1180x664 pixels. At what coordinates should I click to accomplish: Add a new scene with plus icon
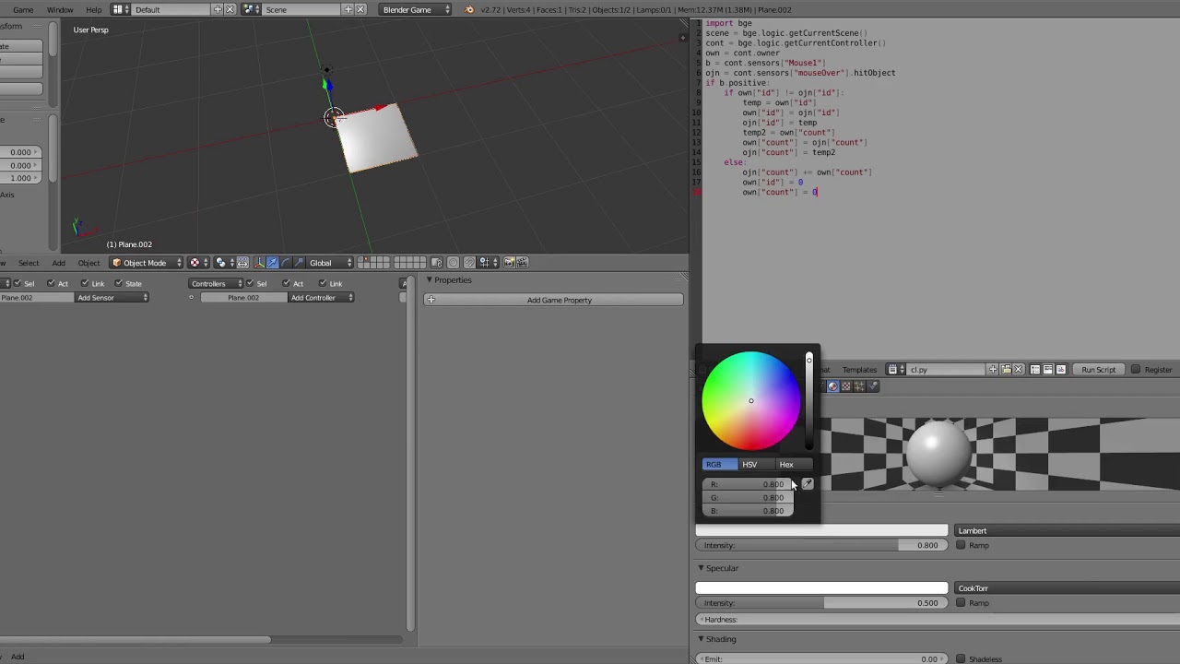coord(348,9)
